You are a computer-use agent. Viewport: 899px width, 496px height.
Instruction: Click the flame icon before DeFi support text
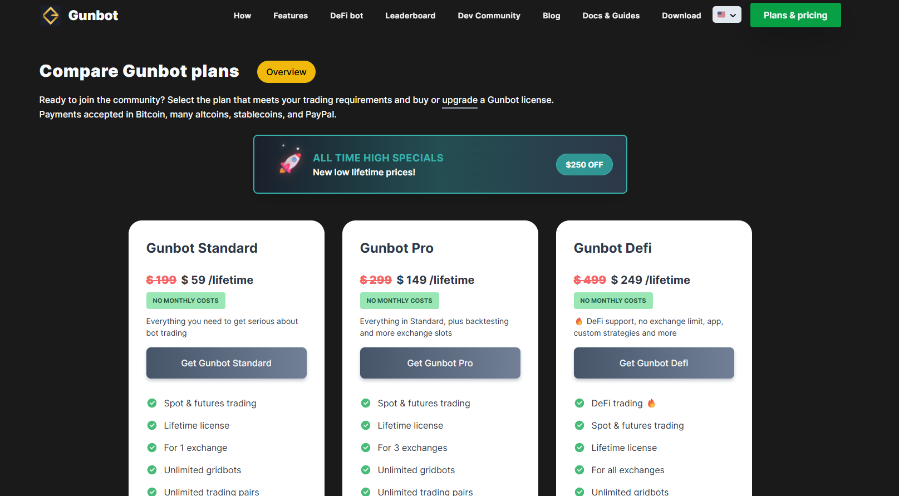click(x=579, y=321)
